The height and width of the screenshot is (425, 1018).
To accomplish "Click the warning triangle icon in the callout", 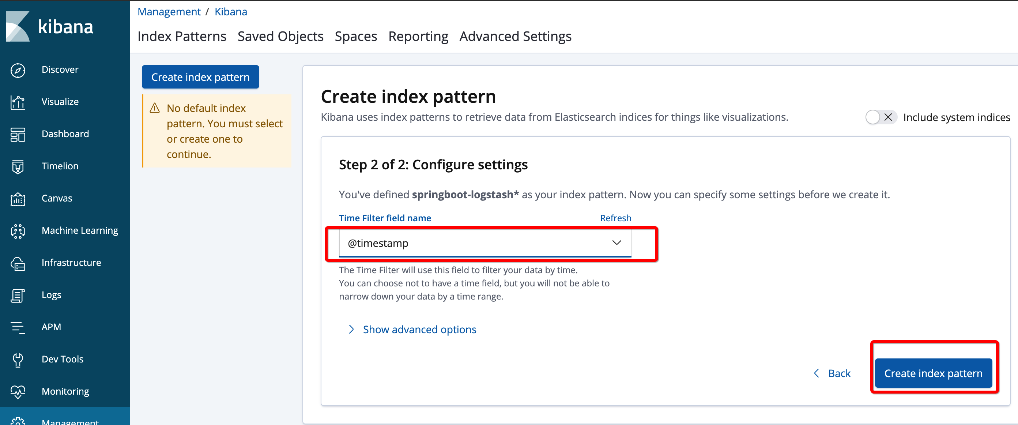I will pos(155,108).
